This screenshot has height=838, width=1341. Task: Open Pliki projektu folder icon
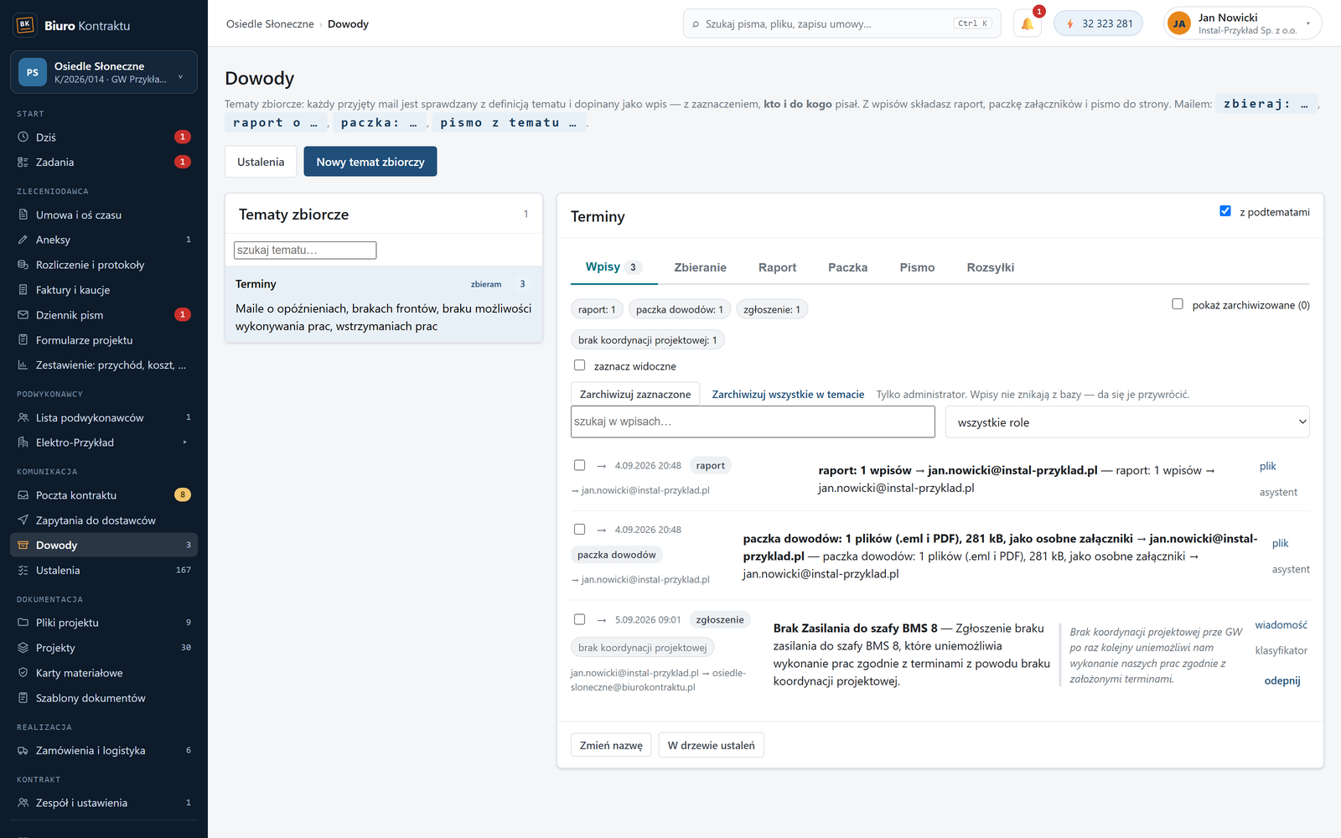23,623
